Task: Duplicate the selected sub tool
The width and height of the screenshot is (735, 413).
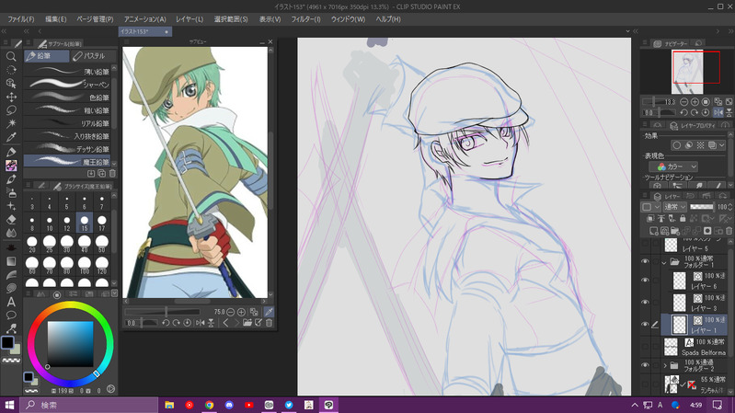Action: pyautogui.click(x=101, y=174)
